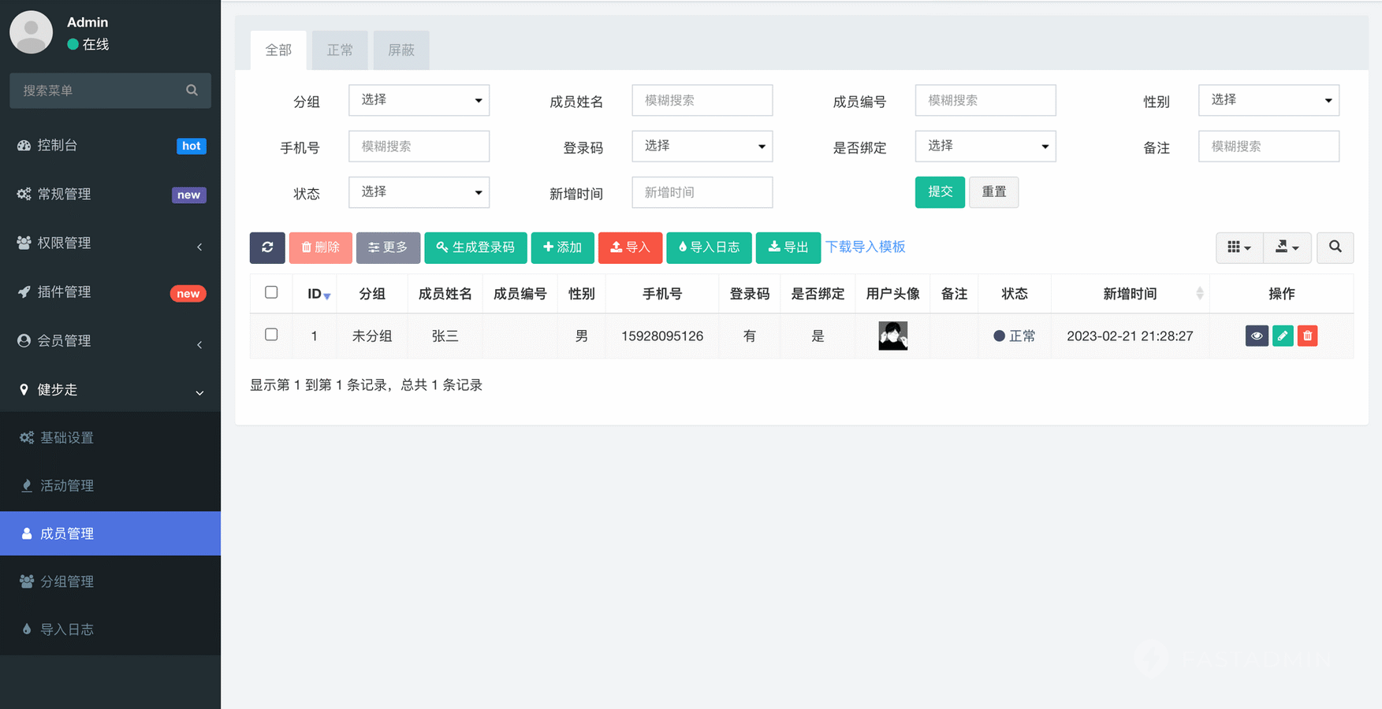Open 分组管理 in the sidebar

click(67, 581)
